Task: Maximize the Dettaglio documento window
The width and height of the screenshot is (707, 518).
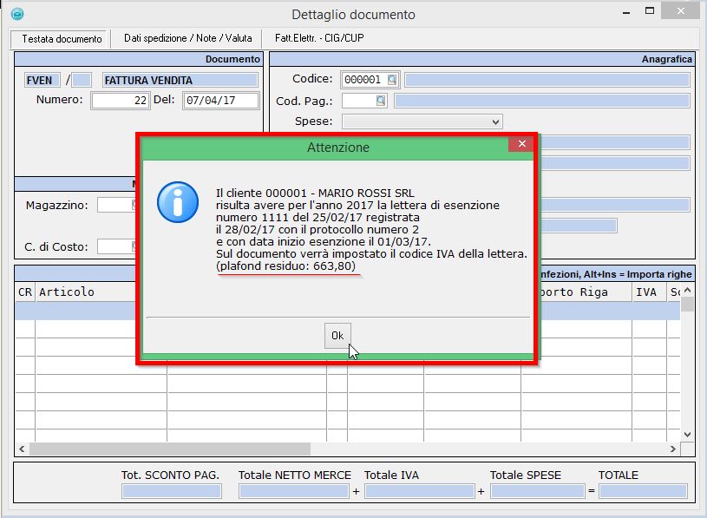Action: 650,10
